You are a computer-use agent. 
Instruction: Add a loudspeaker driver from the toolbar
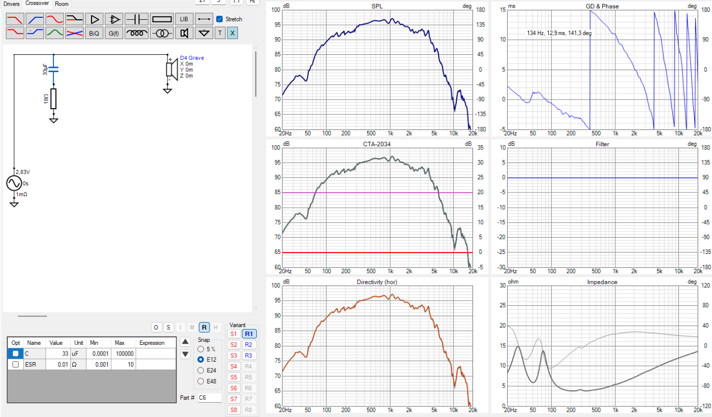point(184,33)
